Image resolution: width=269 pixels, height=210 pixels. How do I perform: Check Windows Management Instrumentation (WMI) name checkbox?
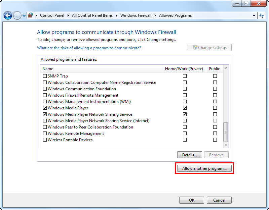[45, 102]
